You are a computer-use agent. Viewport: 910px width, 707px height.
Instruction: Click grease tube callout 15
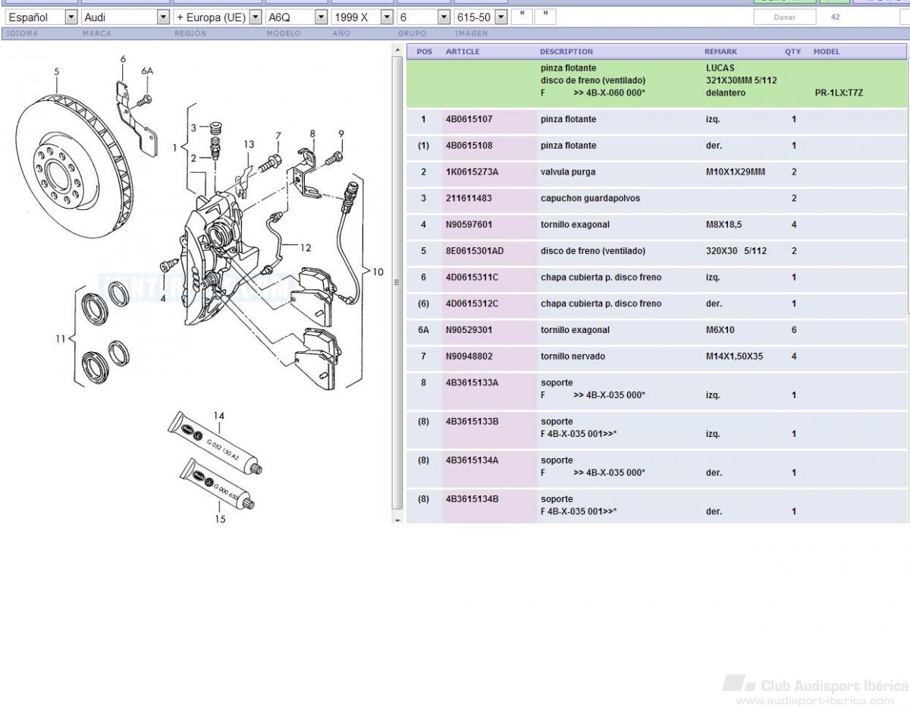(220, 519)
